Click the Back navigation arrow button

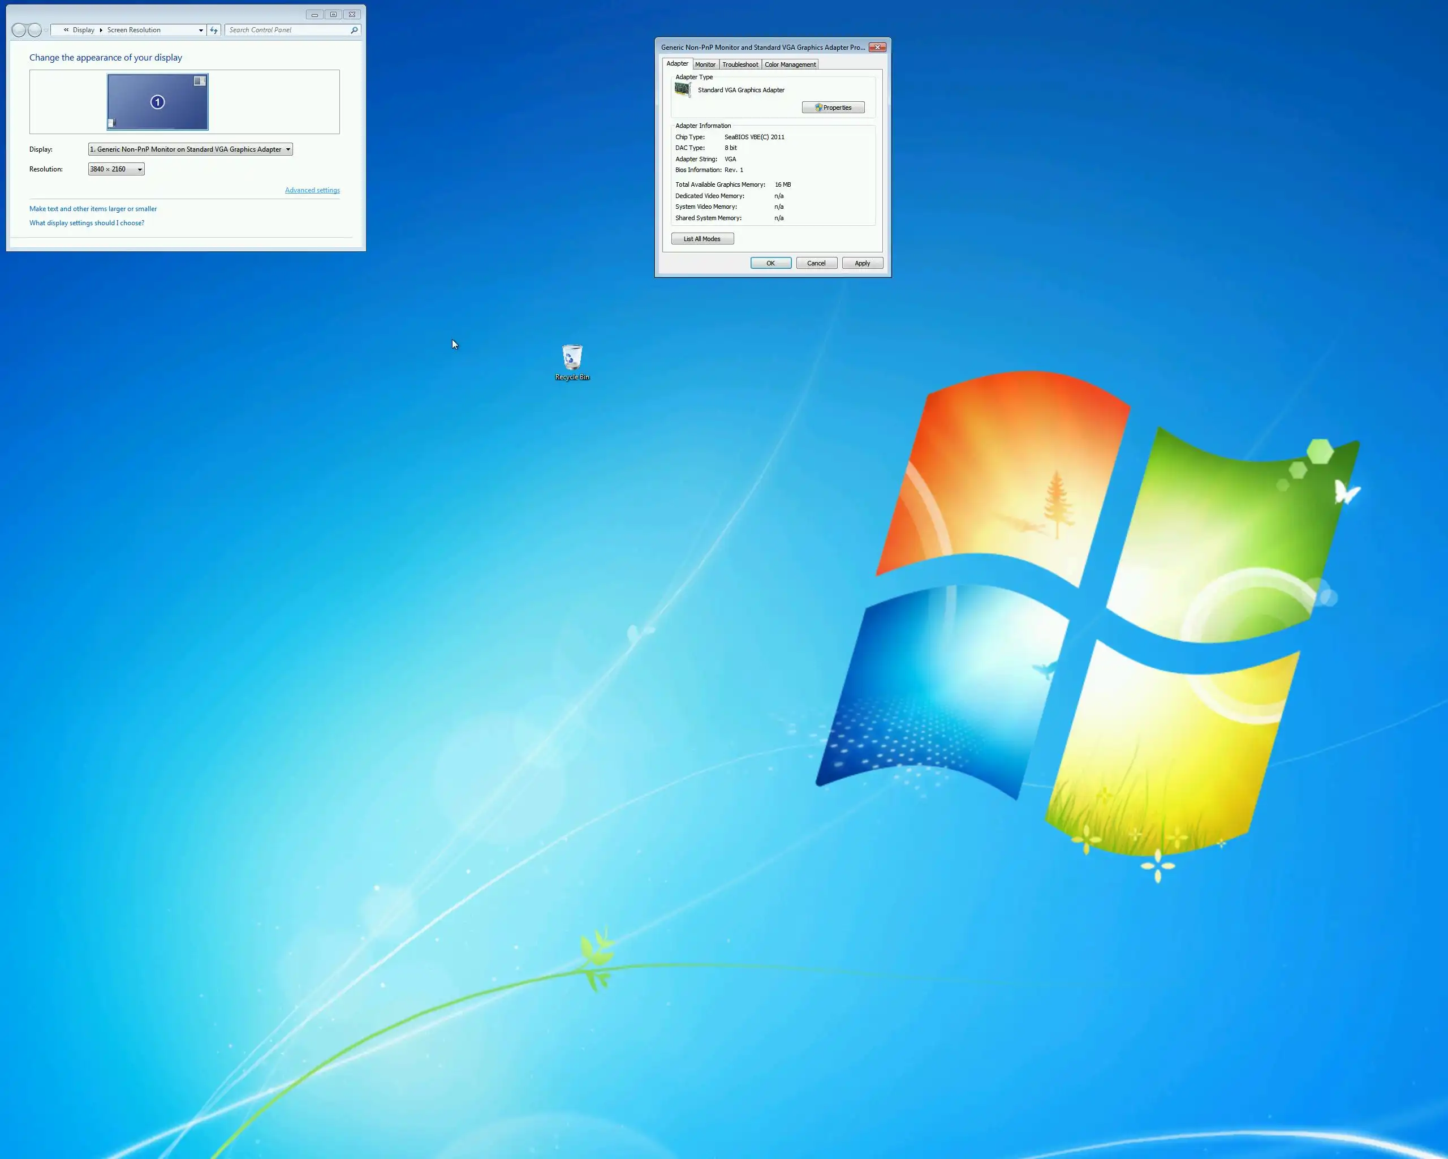[19, 30]
